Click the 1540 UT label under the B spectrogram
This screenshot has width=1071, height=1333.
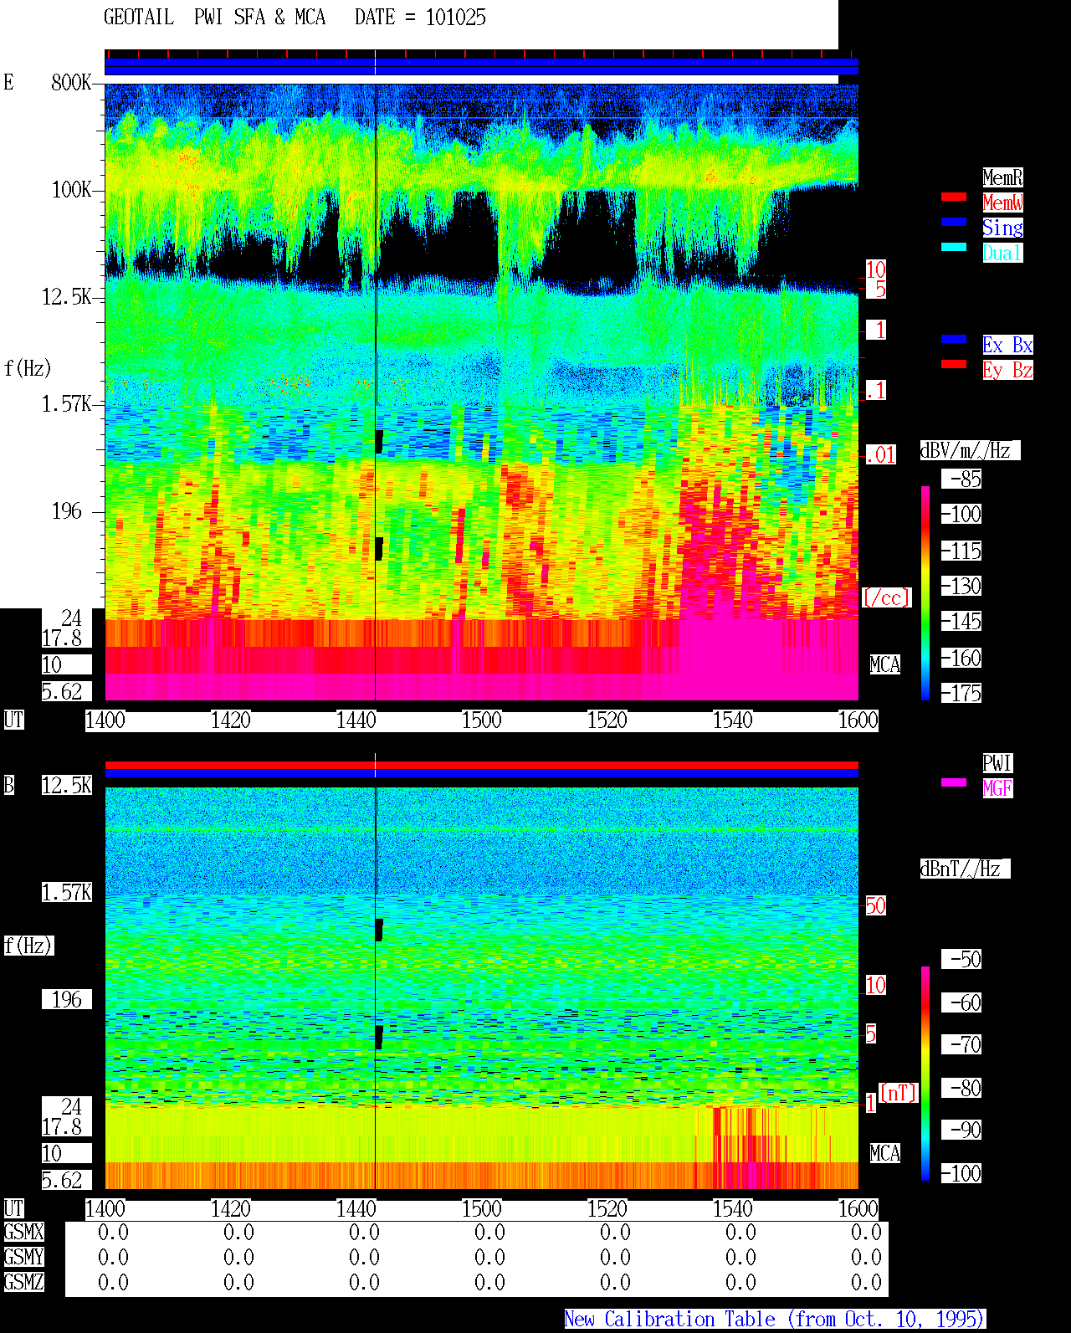733,1209
